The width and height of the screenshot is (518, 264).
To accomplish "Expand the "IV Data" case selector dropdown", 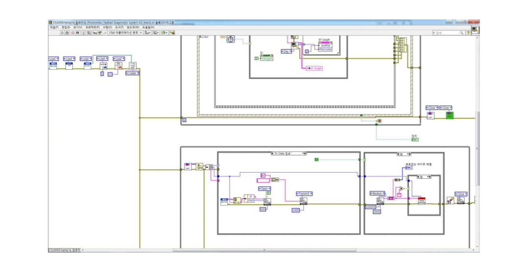I will 304,153.
